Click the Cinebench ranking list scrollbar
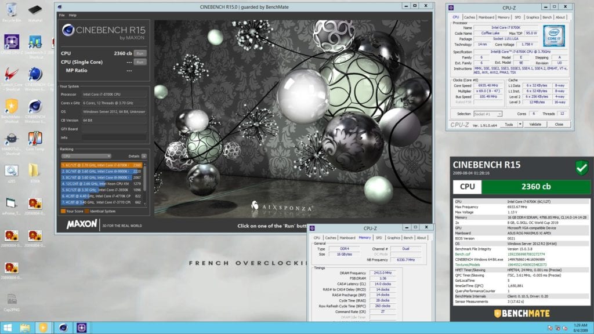The width and height of the screenshot is (594, 334). click(144, 184)
